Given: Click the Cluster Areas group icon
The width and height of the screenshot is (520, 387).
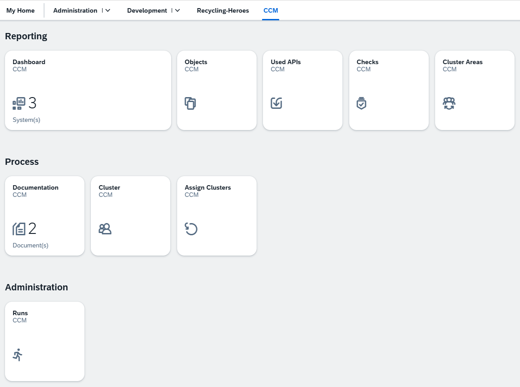Looking at the screenshot, I should pos(449,103).
